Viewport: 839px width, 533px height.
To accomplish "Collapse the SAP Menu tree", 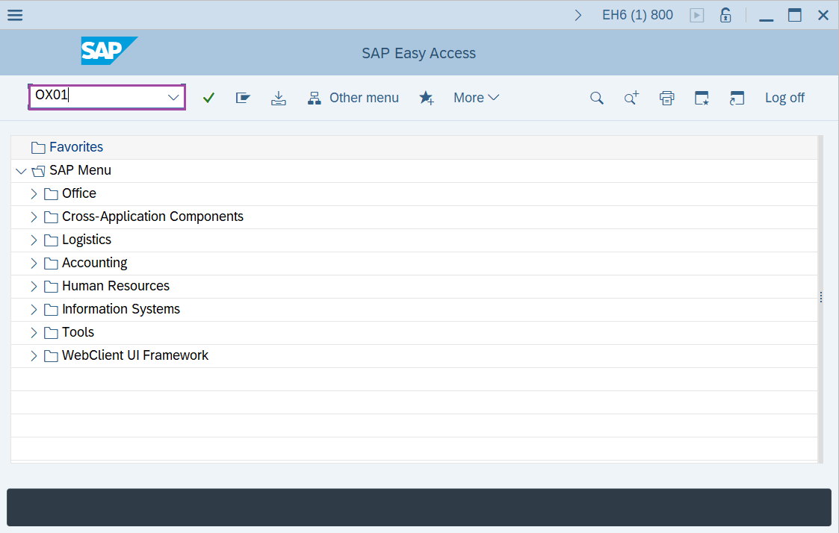I will click(x=21, y=170).
